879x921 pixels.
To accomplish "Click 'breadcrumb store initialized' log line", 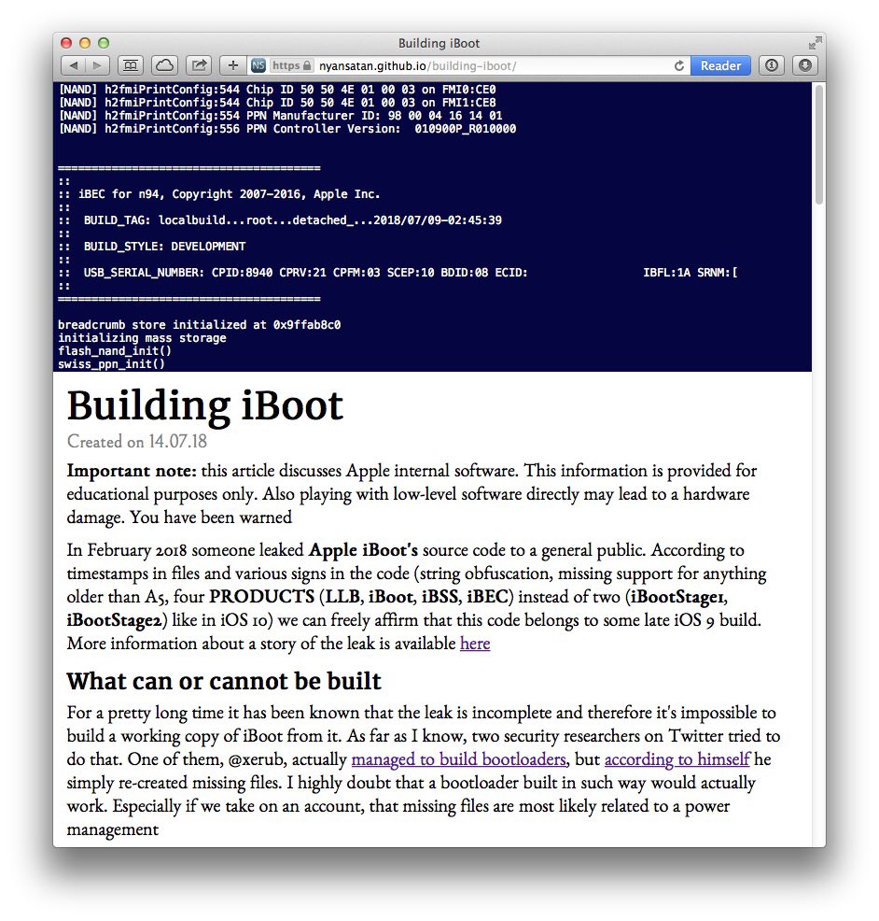I will (x=200, y=325).
